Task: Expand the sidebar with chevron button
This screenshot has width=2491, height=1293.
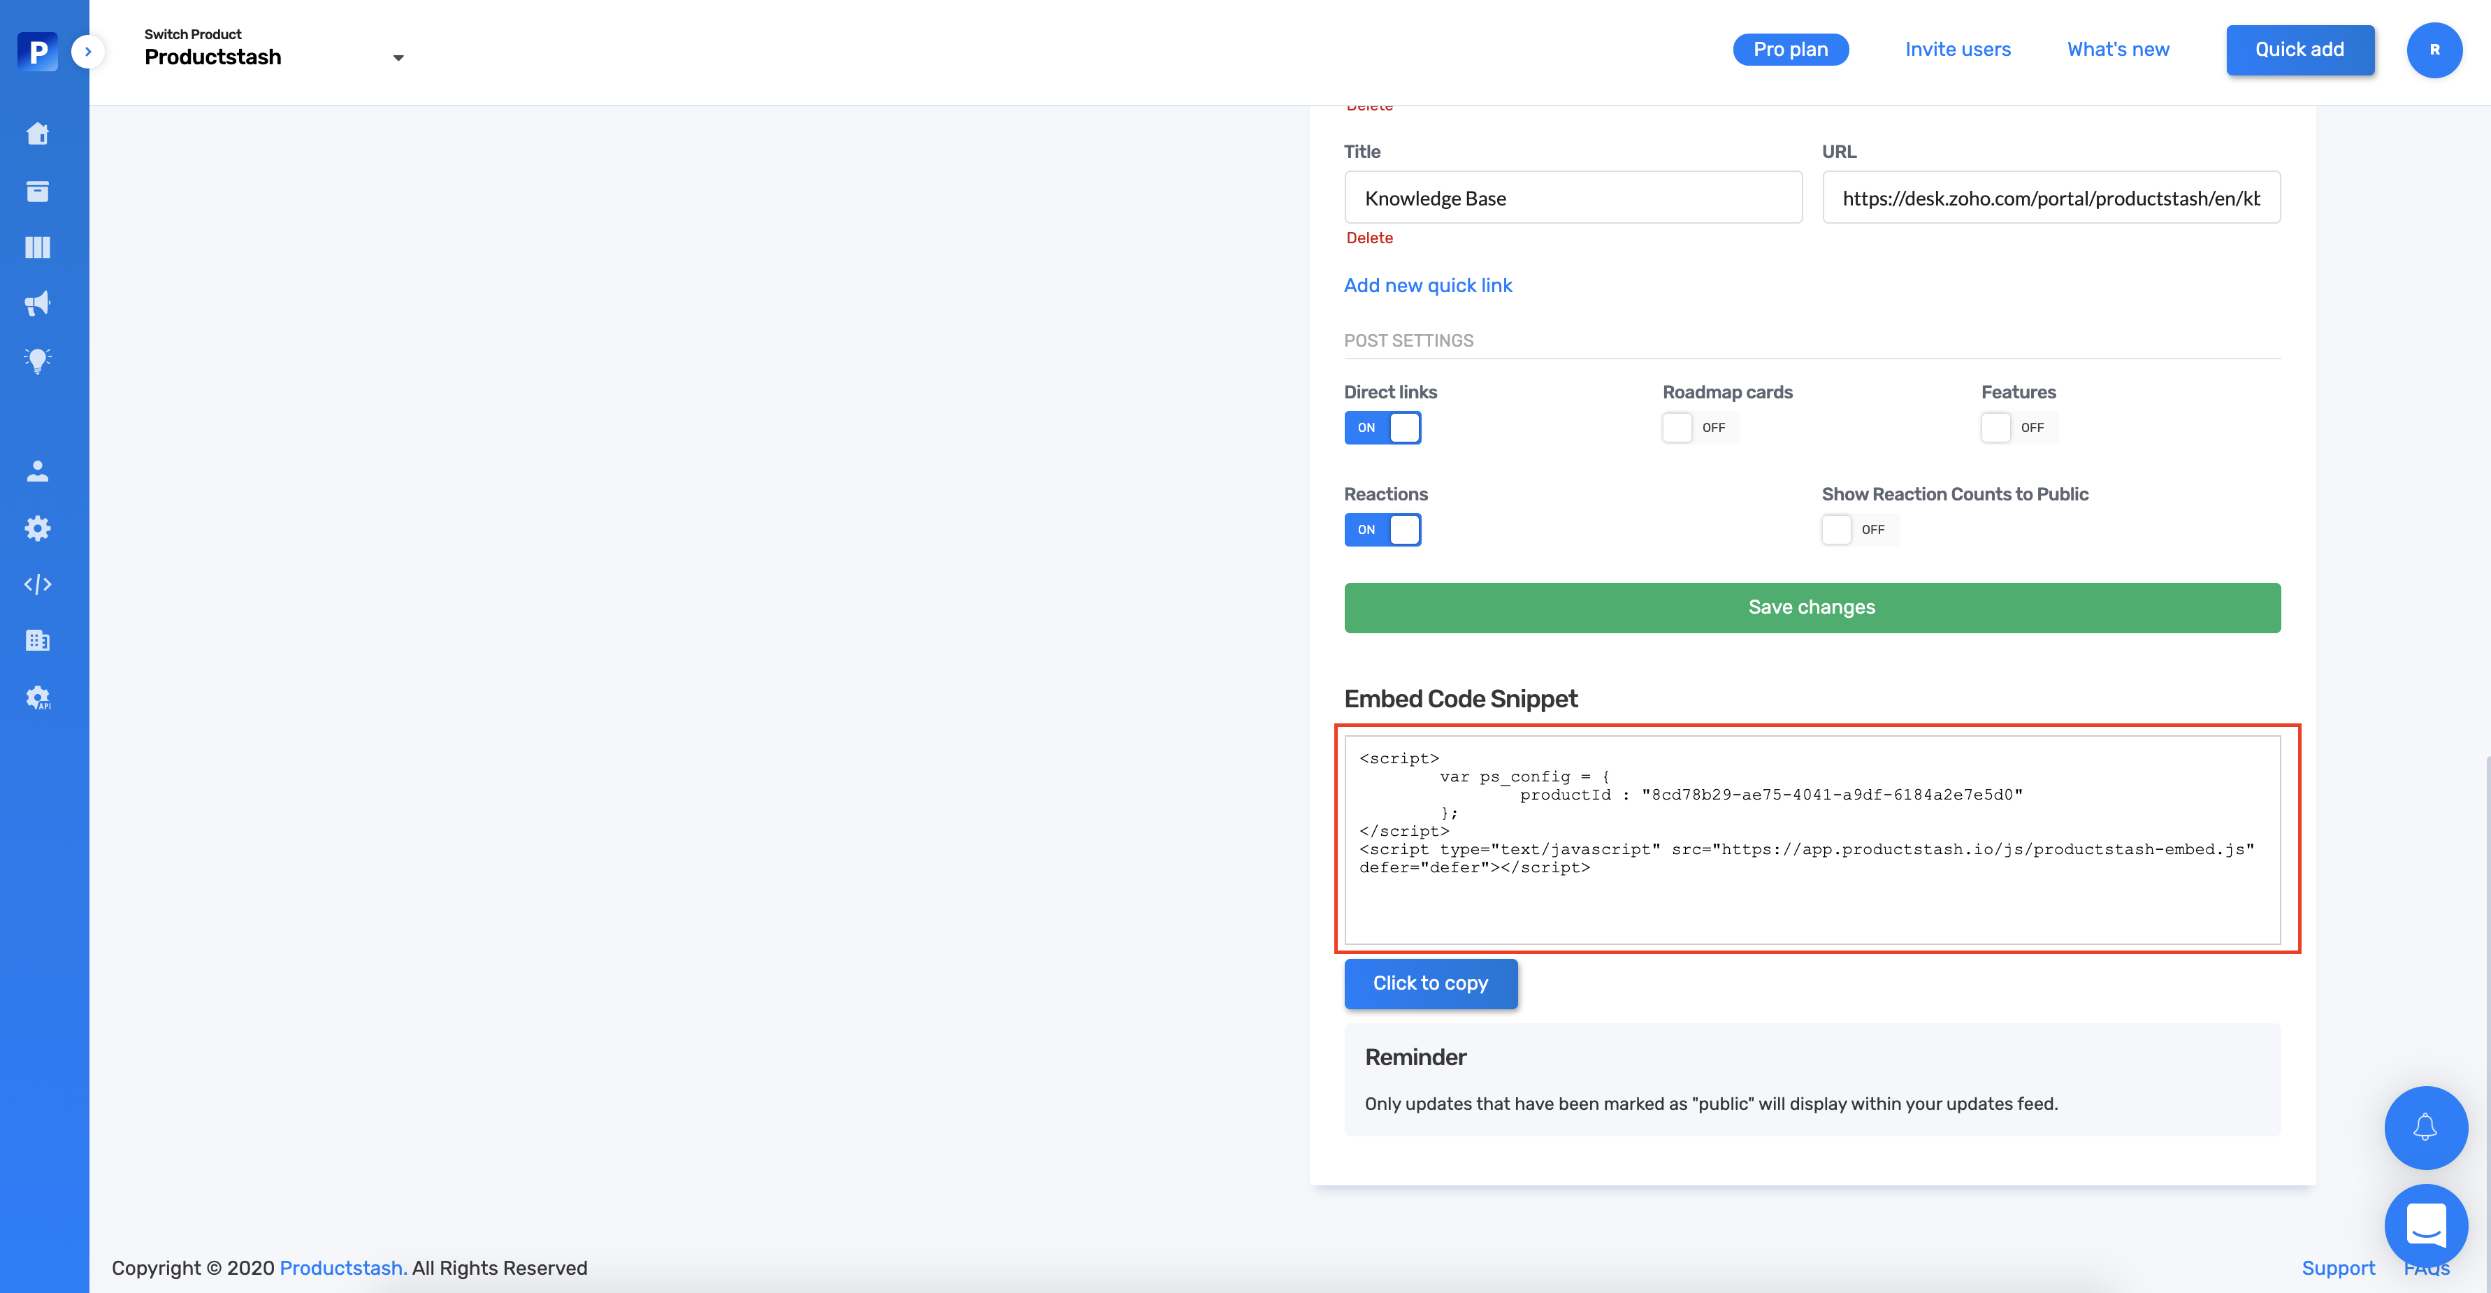Action: (88, 51)
